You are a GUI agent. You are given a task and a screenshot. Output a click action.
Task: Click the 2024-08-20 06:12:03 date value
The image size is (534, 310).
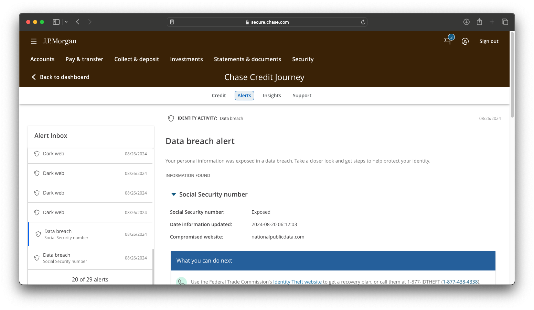[x=274, y=224]
